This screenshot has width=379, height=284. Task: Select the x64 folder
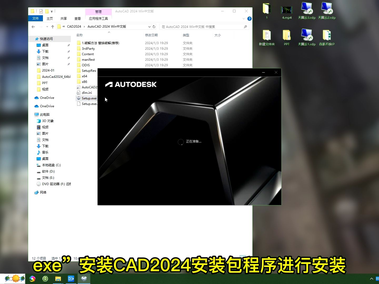coord(84,76)
